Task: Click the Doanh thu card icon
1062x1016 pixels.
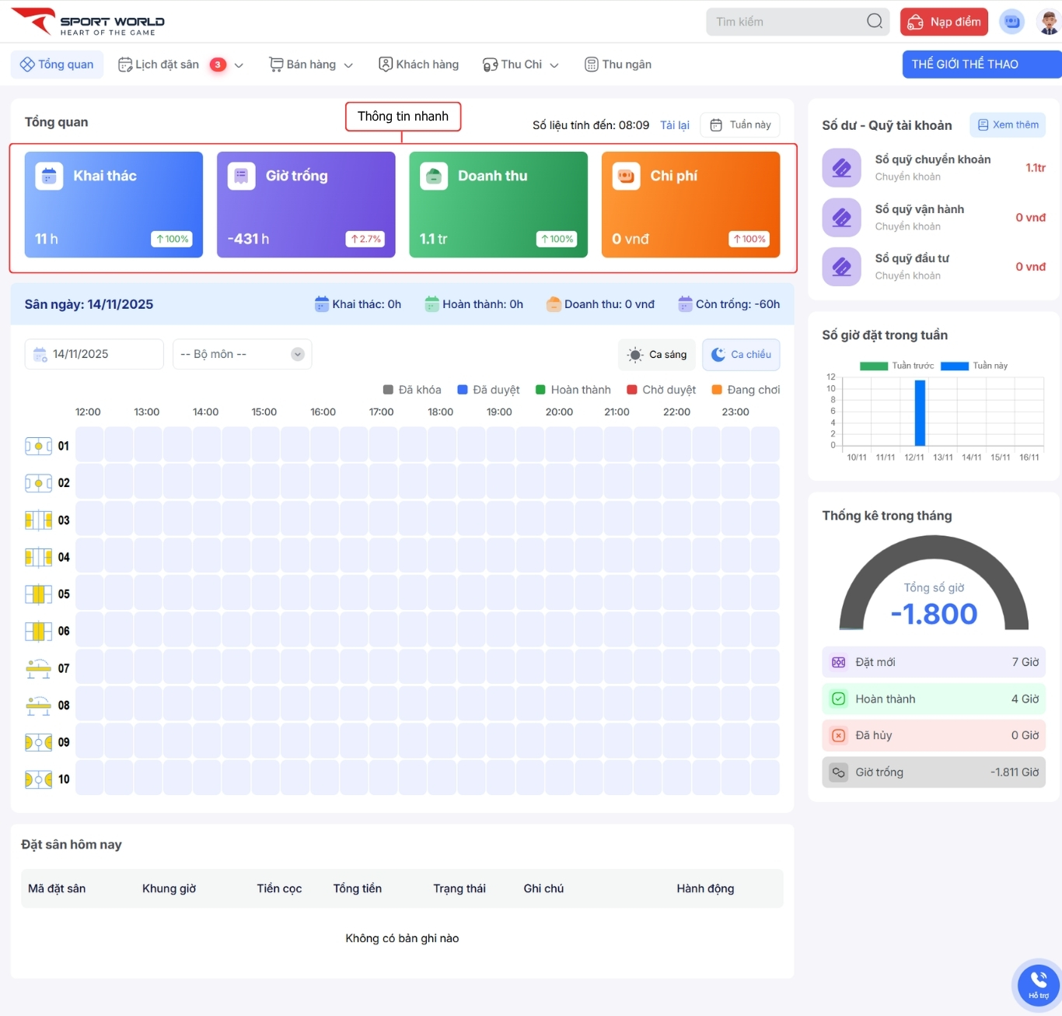Action: pyautogui.click(x=434, y=177)
